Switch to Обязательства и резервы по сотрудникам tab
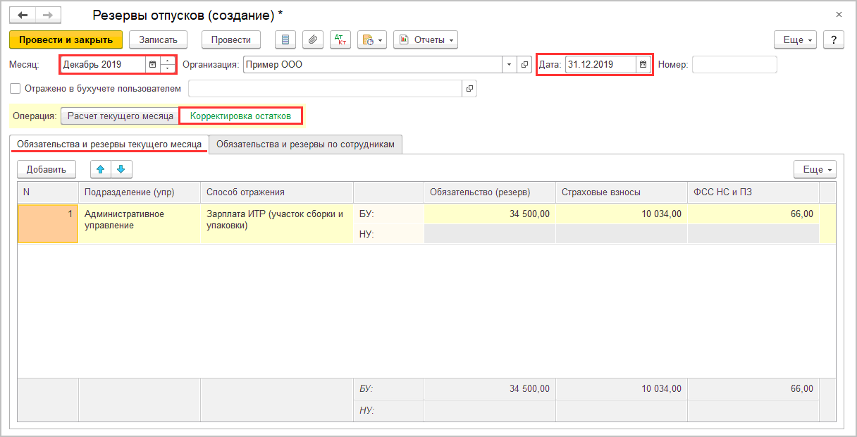This screenshot has height=437, width=857. tap(305, 144)
